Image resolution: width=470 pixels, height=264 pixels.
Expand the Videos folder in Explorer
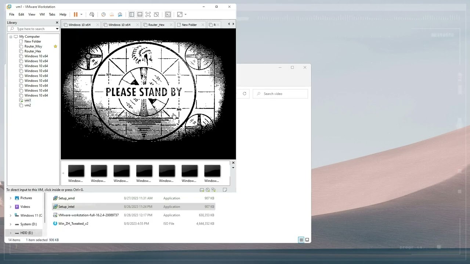tap(10, 207)
